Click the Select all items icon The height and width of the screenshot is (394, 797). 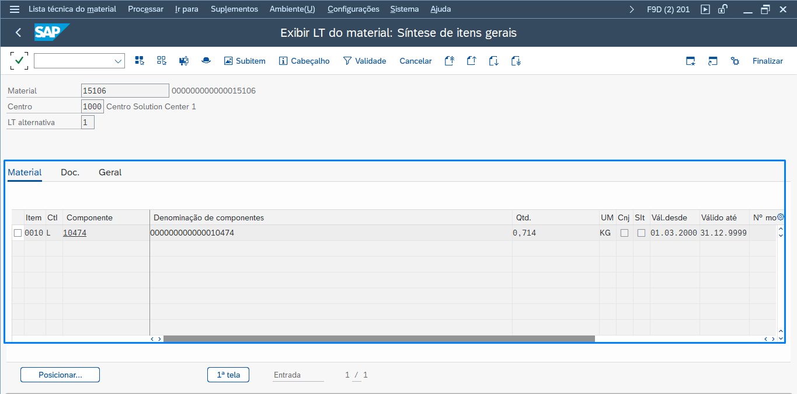click(x=140, y=61)
